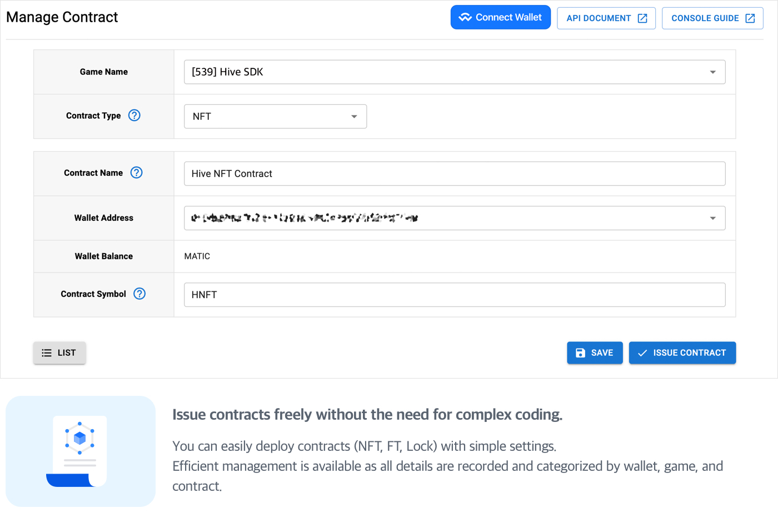
Task: Click the 'Issue contracts freely' headline
Action: pos(367,415)
